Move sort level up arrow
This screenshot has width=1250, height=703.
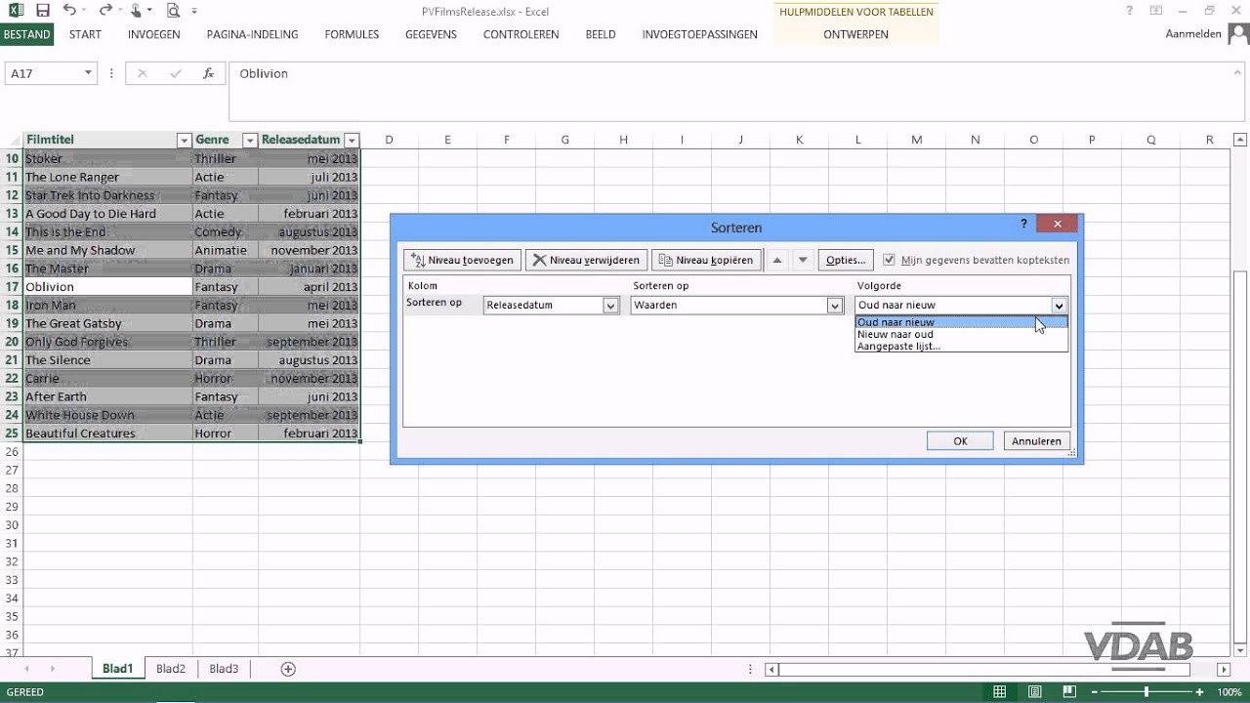pos(778,260)
